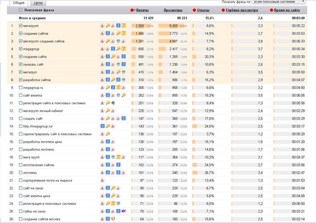Click the blue round icon in мегагрупп создание сайтов row
Image resolution: width=316 pixels, height=223 pixels.
[x=118, y=41]
